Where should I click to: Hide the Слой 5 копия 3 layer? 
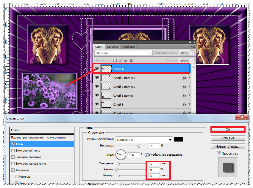tap(97, 77)
